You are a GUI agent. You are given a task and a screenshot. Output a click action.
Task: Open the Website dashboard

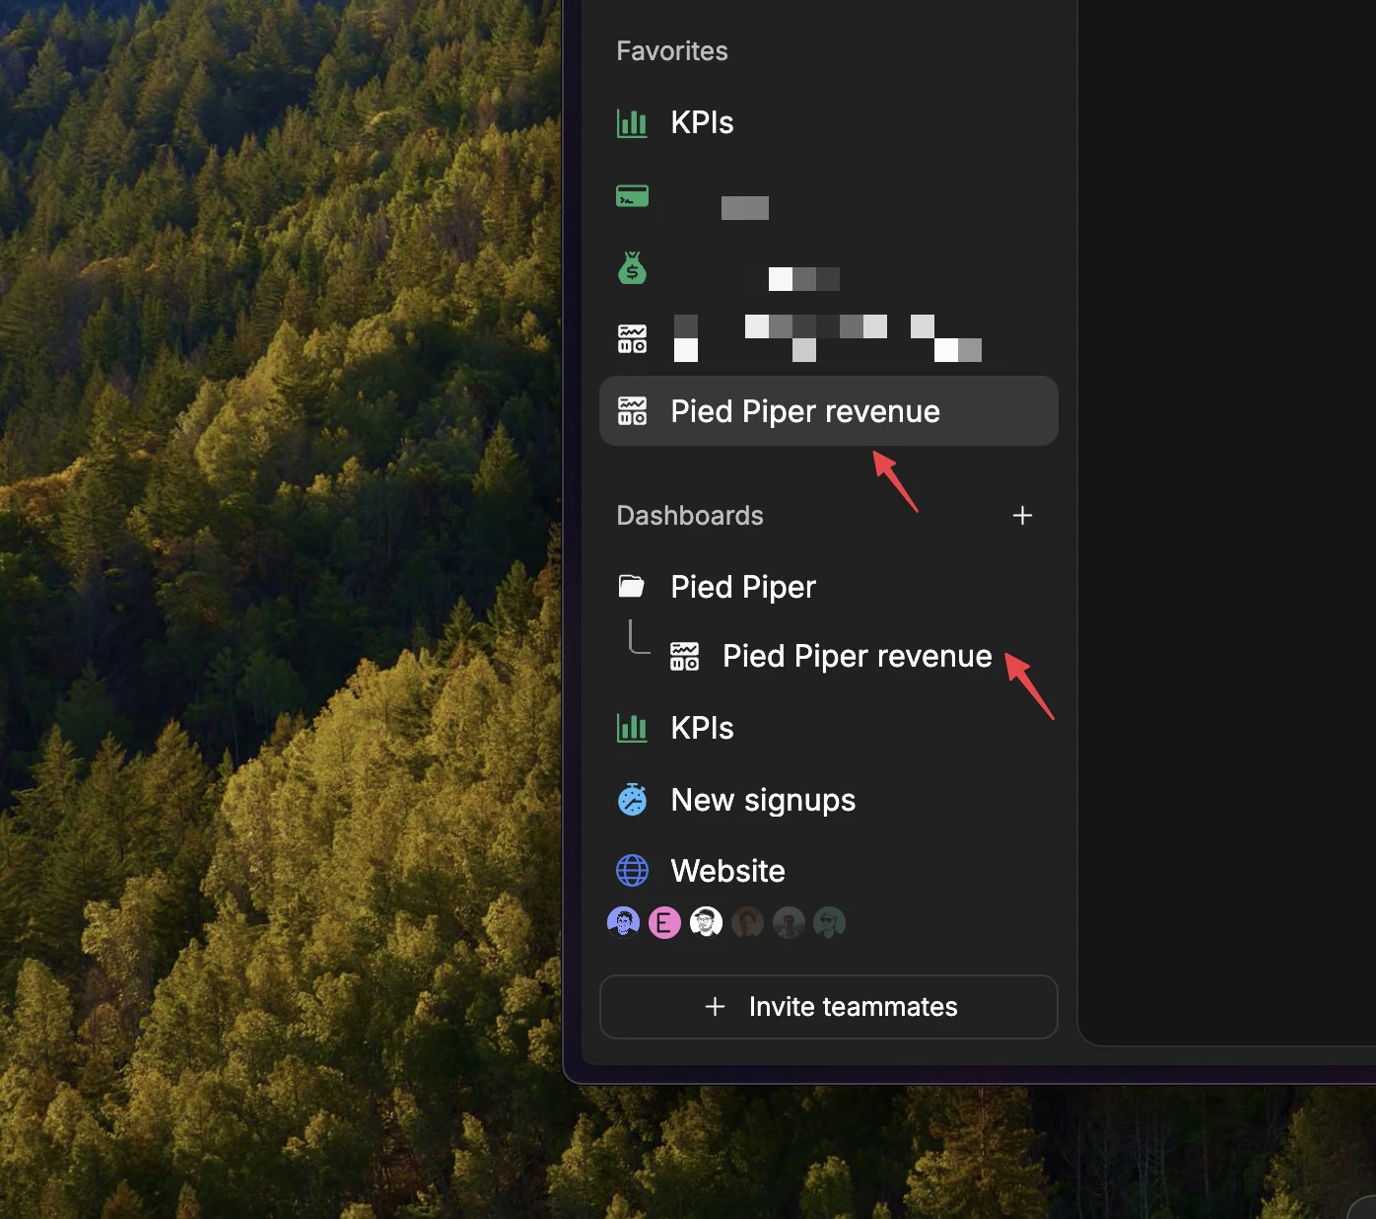pyautogui.click(x=727, y=870)
